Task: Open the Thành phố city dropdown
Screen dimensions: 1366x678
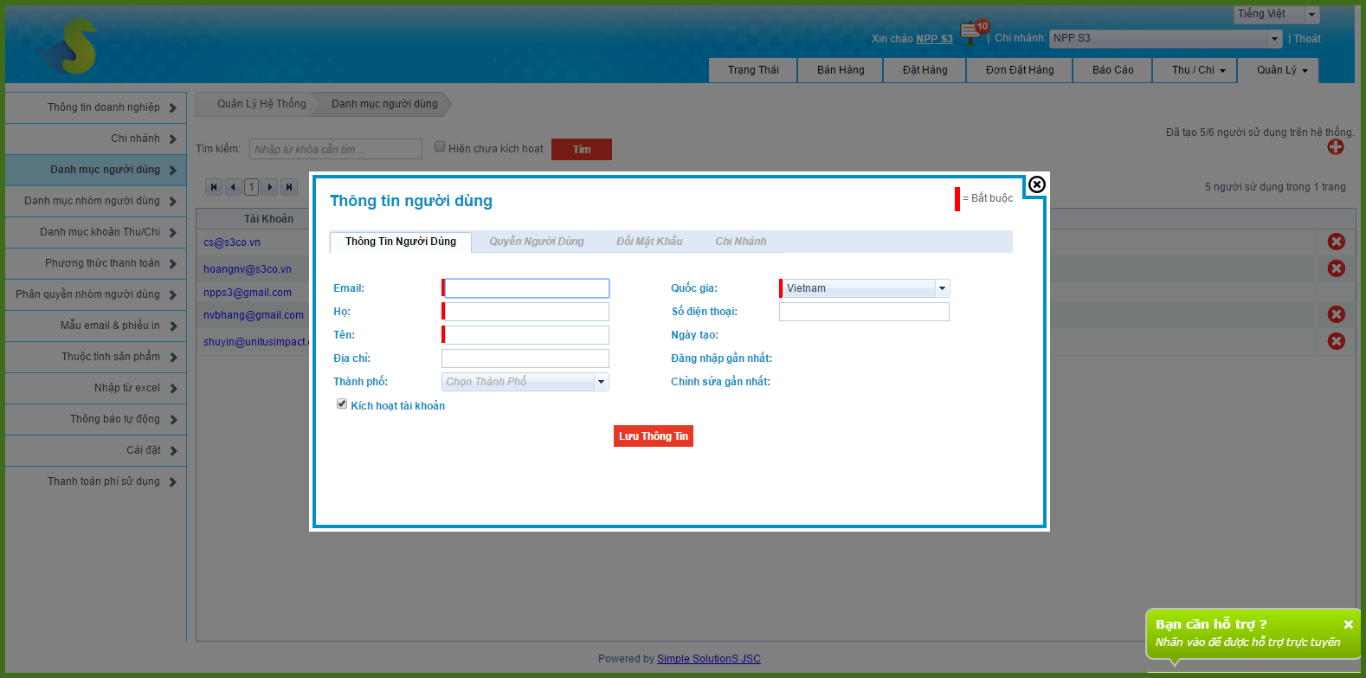Action: pyautogui.click(x=601, y=382)
